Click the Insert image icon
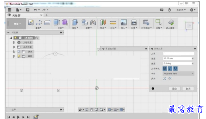 pos(123,22)
